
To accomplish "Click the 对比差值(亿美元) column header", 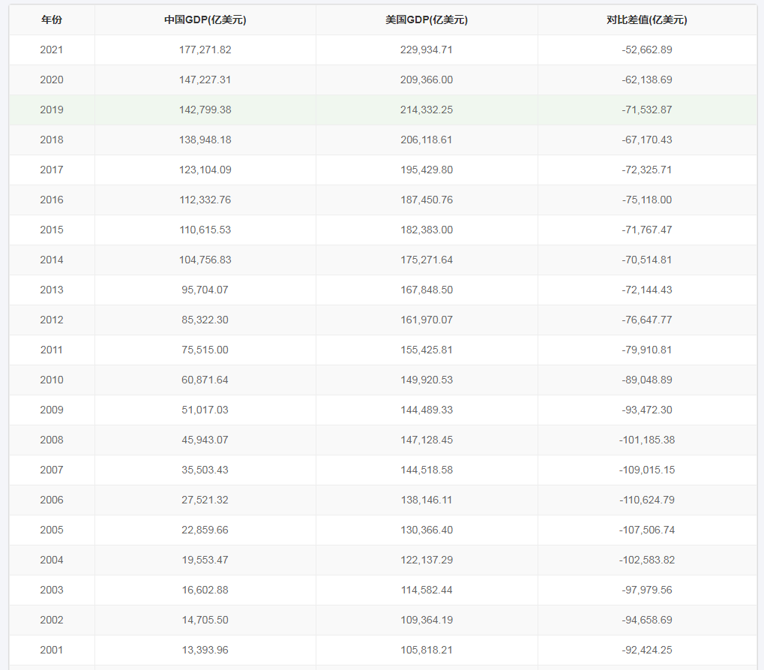I will click(646, 20).
